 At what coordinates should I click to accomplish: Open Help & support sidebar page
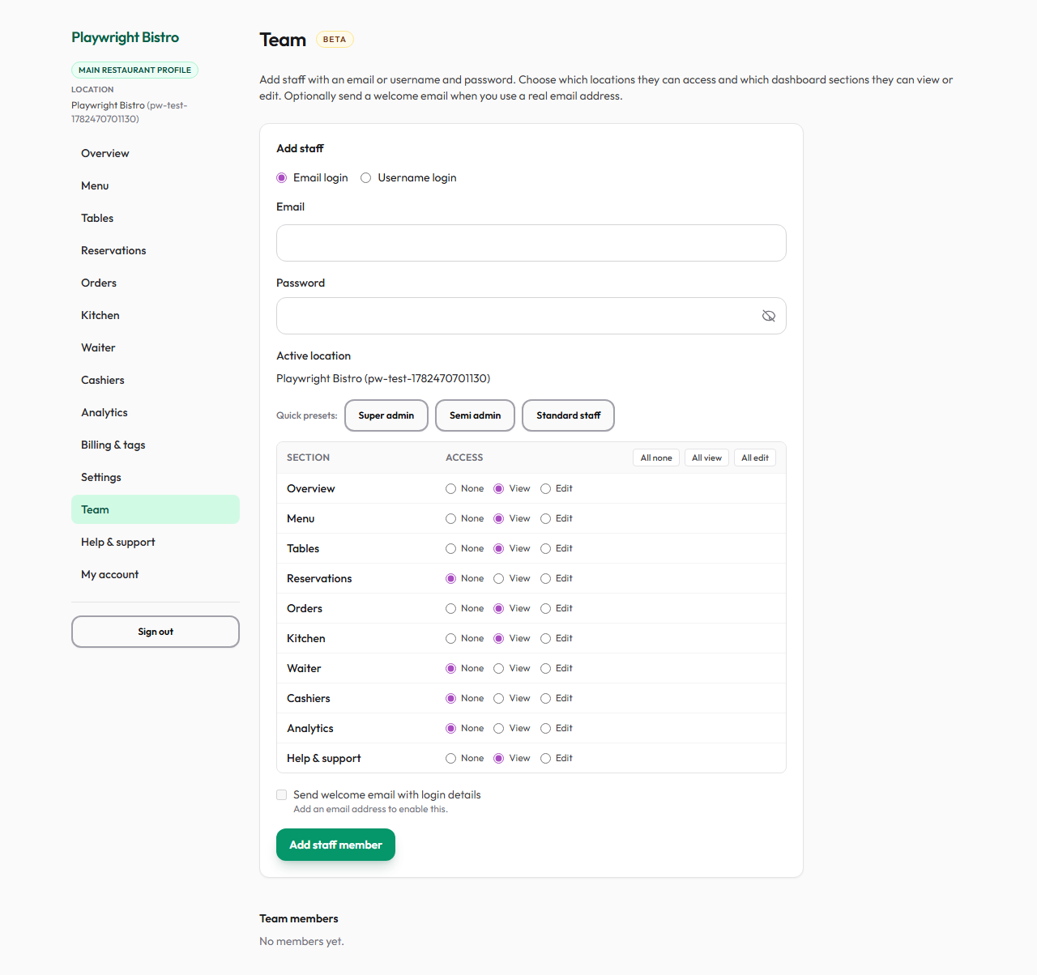156,542
